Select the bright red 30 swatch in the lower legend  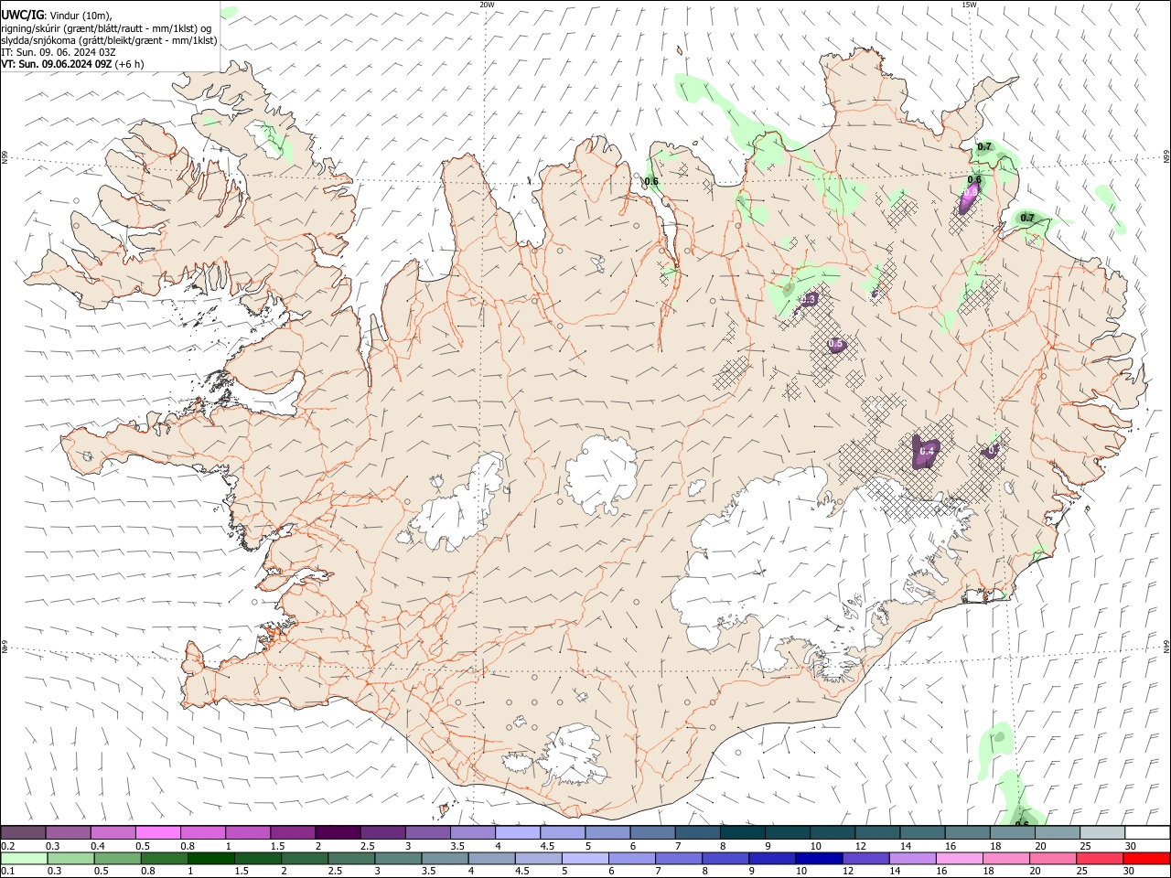click(x=1145, y=858)
